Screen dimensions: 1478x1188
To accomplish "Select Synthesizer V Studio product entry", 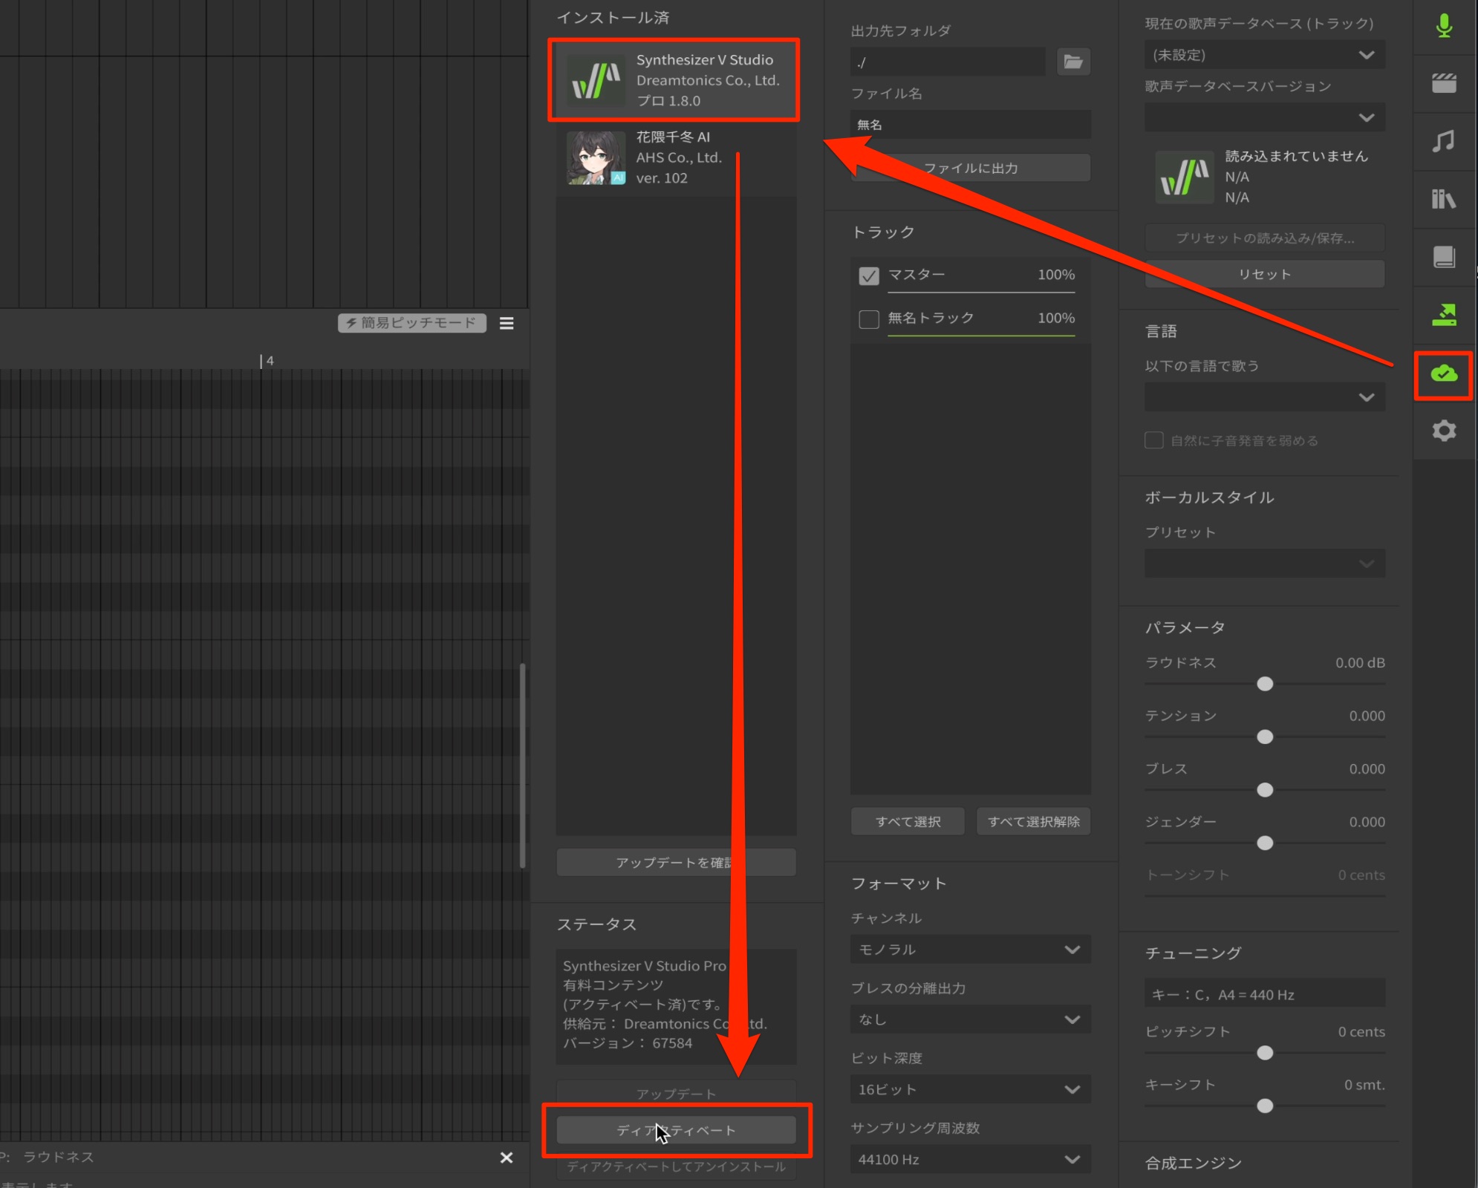I will tap(674, 80).
